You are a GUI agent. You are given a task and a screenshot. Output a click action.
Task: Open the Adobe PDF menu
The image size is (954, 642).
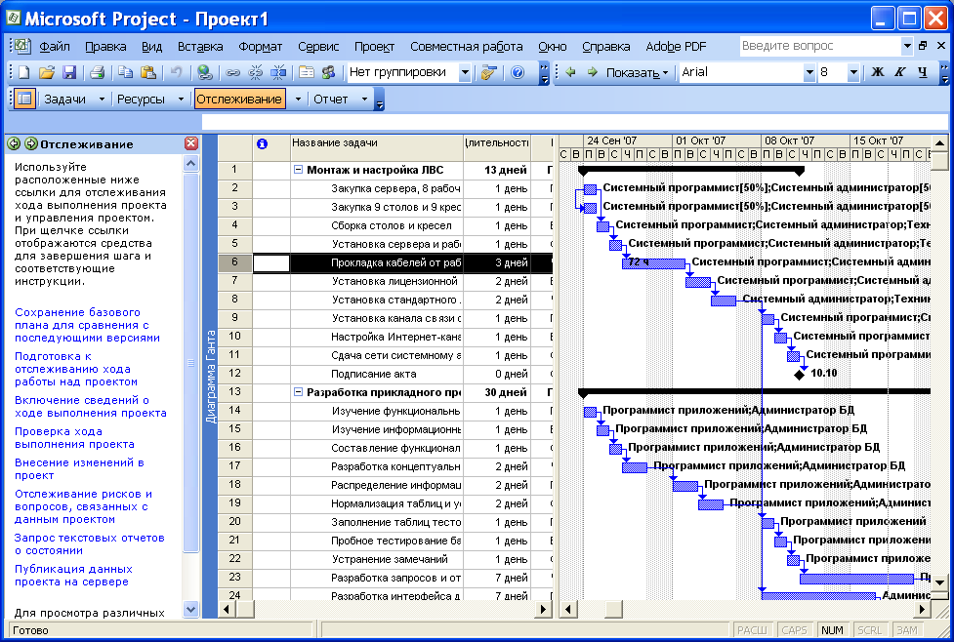(676, 46)
